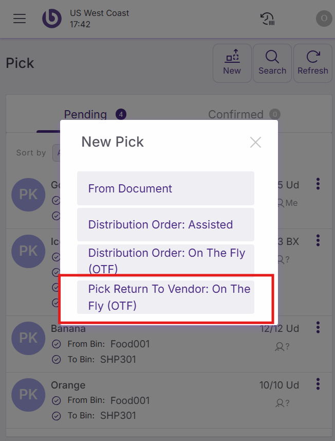Open the sync history barcode icon
The width and height of the screenshot is (335, 441).
[268, 19]
